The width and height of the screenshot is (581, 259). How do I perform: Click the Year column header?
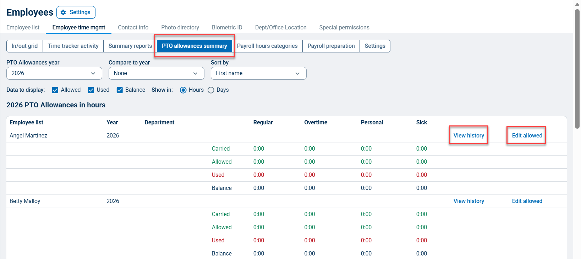pos(112,122)
